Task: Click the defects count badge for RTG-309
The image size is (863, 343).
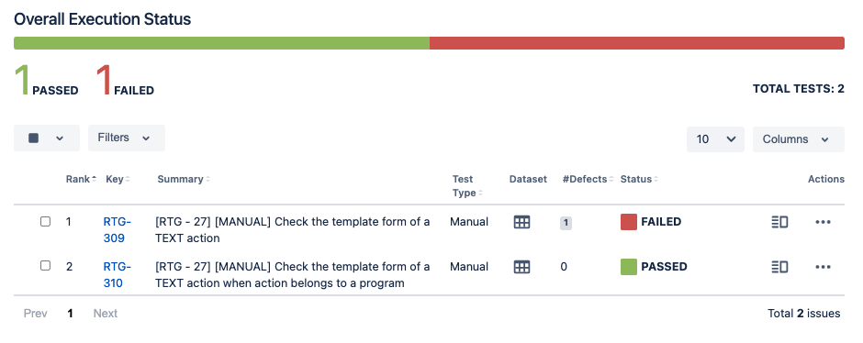Action: [566, 223]
